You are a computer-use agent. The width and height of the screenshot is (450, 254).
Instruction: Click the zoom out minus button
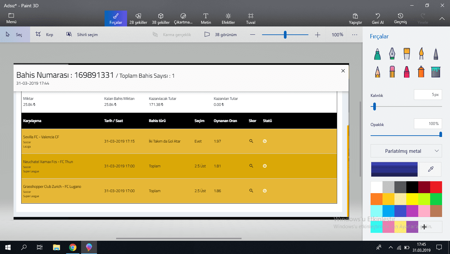(253, 35)
